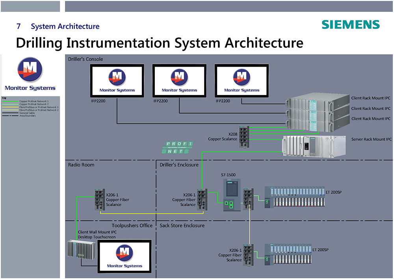The image size is (394, 279).
Task: Click the X208 Copper Scalance switch
Action: [x=244, y=134]
